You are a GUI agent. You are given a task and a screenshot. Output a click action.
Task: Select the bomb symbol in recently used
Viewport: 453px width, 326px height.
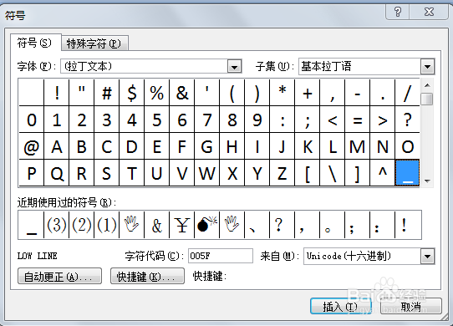(x=206, y=225)
